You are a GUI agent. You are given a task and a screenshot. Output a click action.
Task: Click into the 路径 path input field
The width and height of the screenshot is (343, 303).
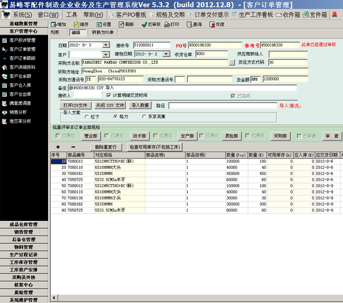(x=222, y=106)
